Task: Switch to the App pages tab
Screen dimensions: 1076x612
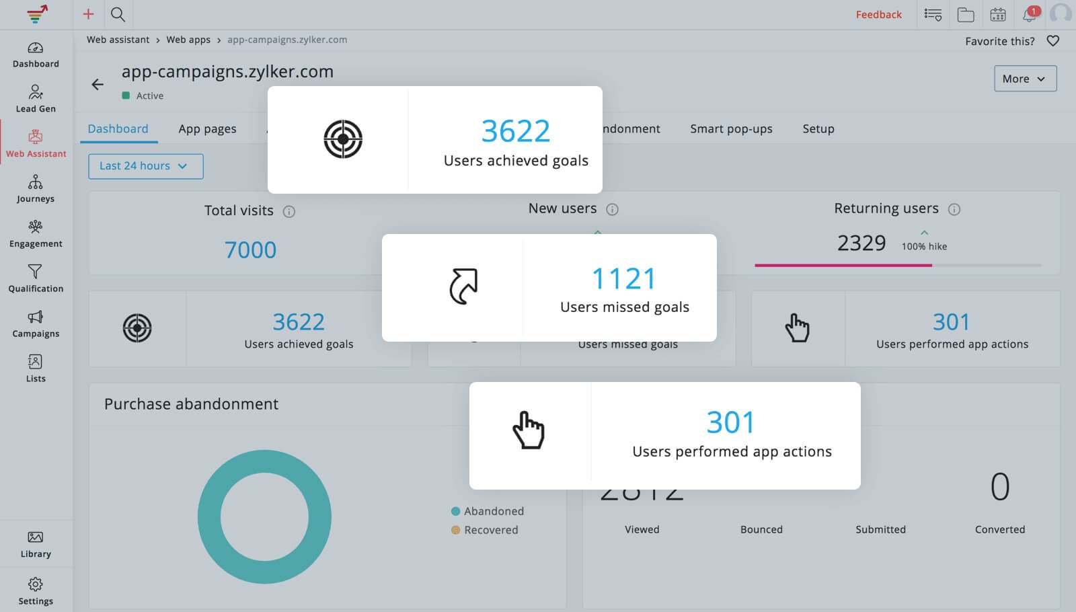Action: (x=207, y=128)
